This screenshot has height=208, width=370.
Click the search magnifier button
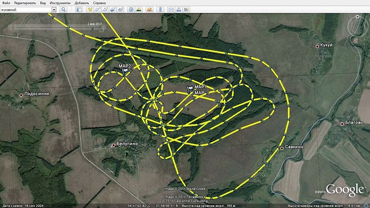point(63,9)
